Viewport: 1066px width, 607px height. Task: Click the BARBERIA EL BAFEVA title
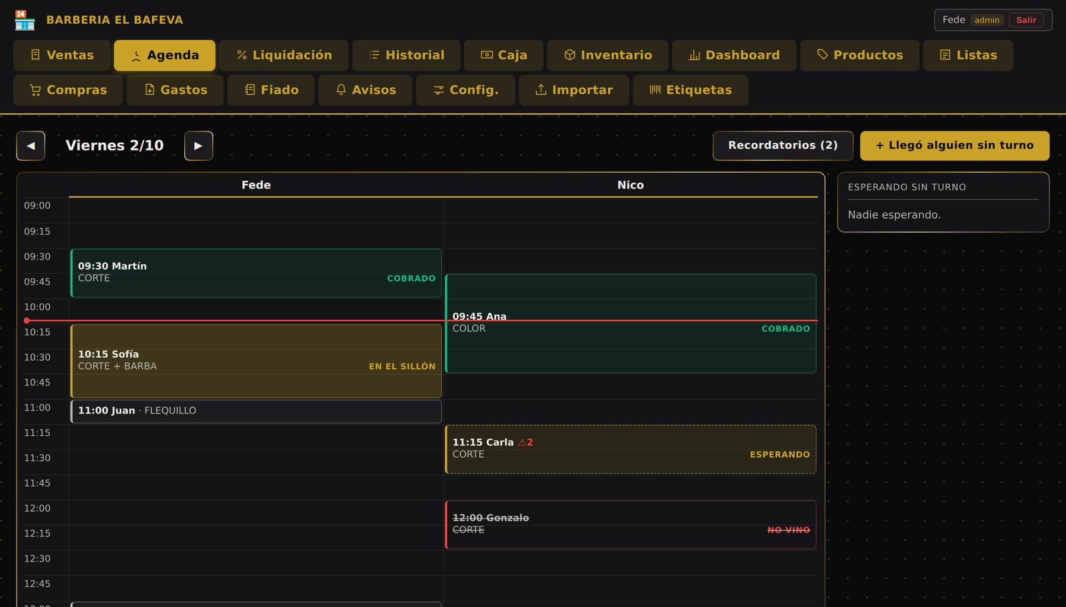click(115, 20)
